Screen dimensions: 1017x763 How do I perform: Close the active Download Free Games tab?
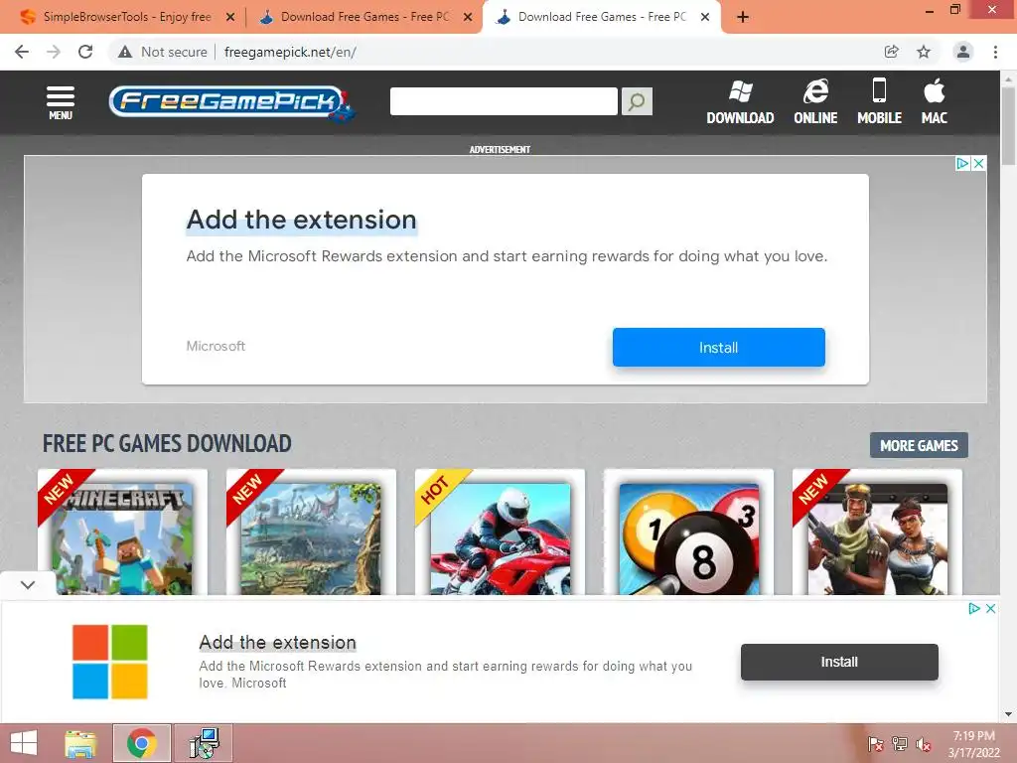(705, 18)
